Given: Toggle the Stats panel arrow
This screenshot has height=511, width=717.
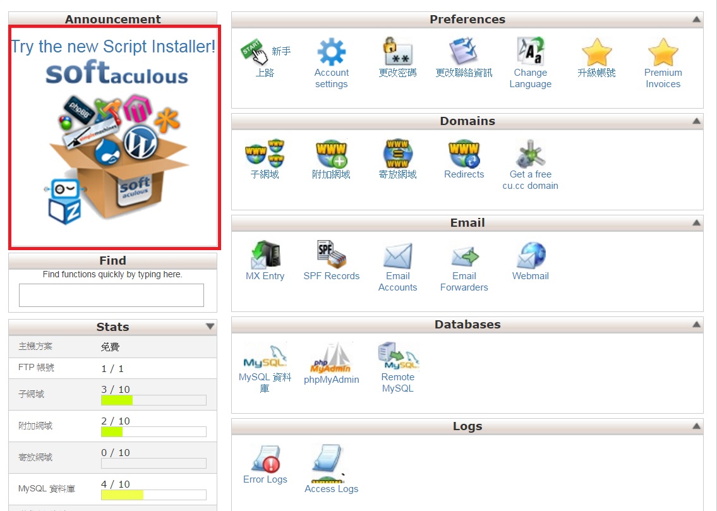Looking at the screenshot, I should click(x=210, y=327).
